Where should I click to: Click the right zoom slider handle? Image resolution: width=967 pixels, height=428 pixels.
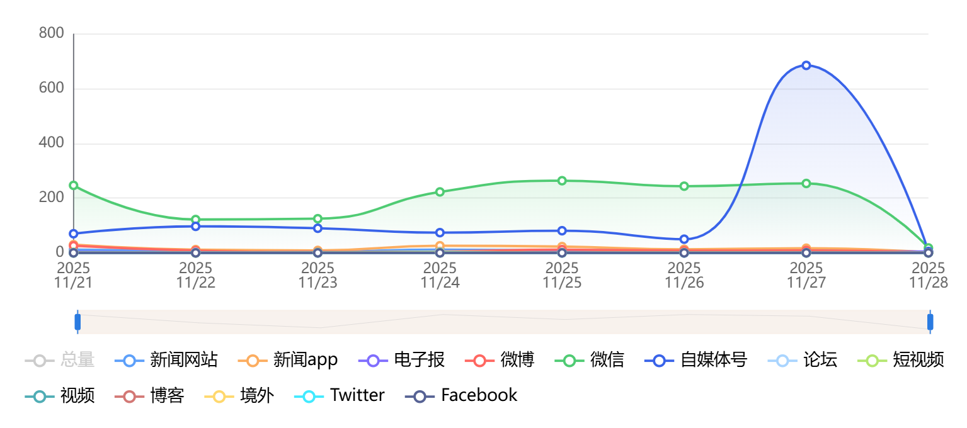930,322
